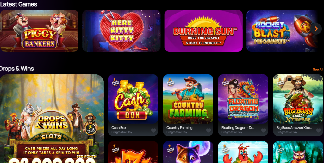Image resolution: width=324 pixels, height=163 pixels.
Task: Open the red lobster game thumbnail
Action: [243, 152]
